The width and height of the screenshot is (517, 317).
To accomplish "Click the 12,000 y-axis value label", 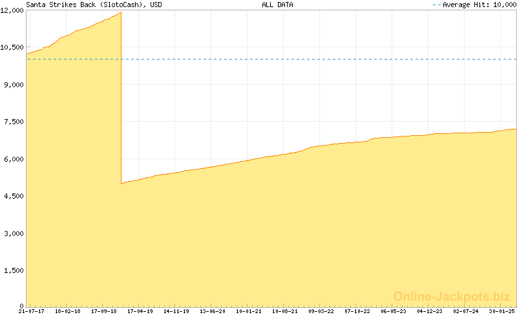I will click(12, 11).
